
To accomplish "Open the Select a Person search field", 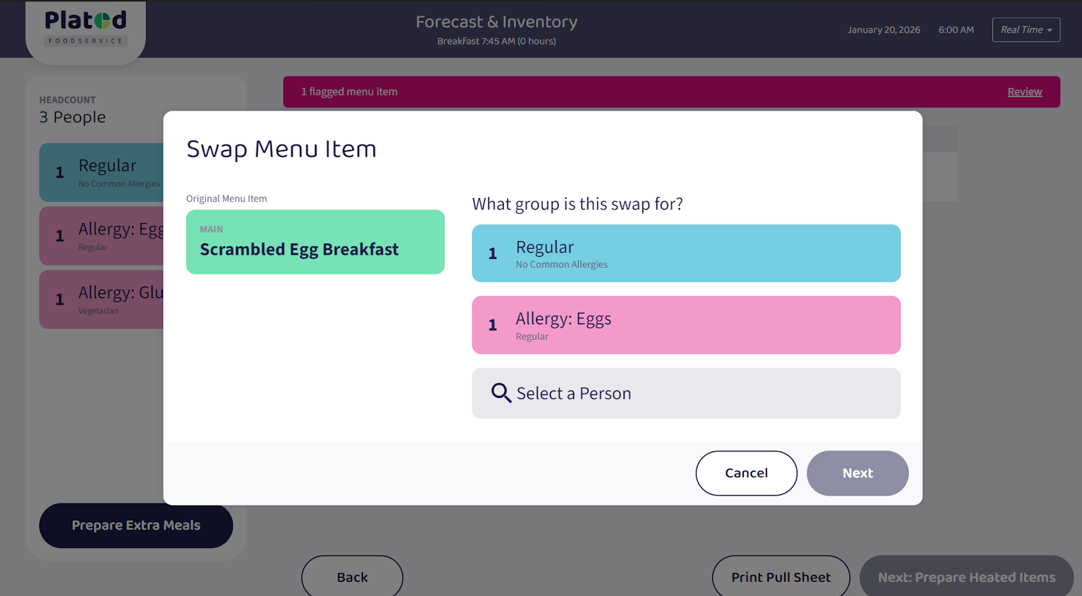I will (x=686, y=393).
